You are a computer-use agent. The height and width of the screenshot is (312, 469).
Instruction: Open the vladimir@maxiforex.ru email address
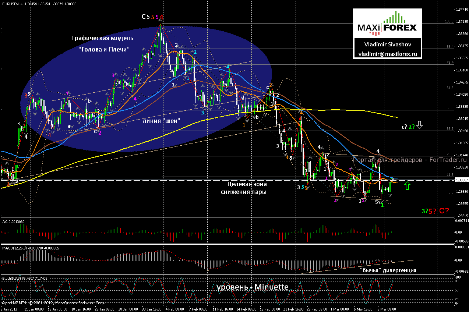click(387, 53)
